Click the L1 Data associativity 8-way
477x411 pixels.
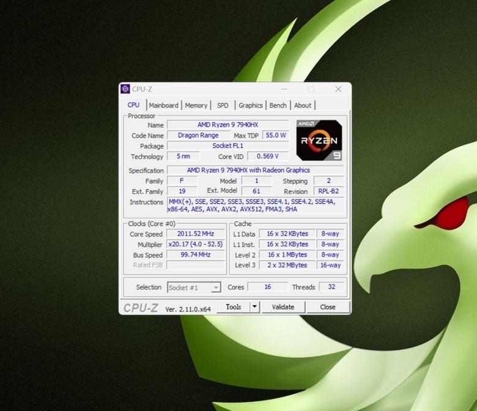click(x=330, y=234)
